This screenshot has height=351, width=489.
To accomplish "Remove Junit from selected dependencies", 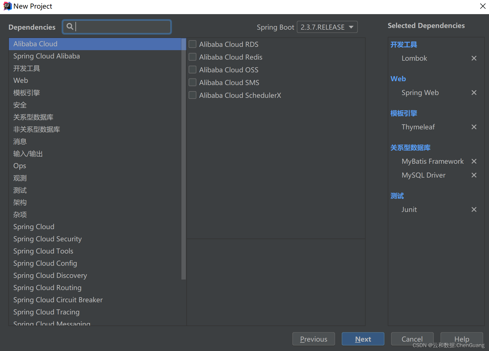I will (x=474, y=209).
